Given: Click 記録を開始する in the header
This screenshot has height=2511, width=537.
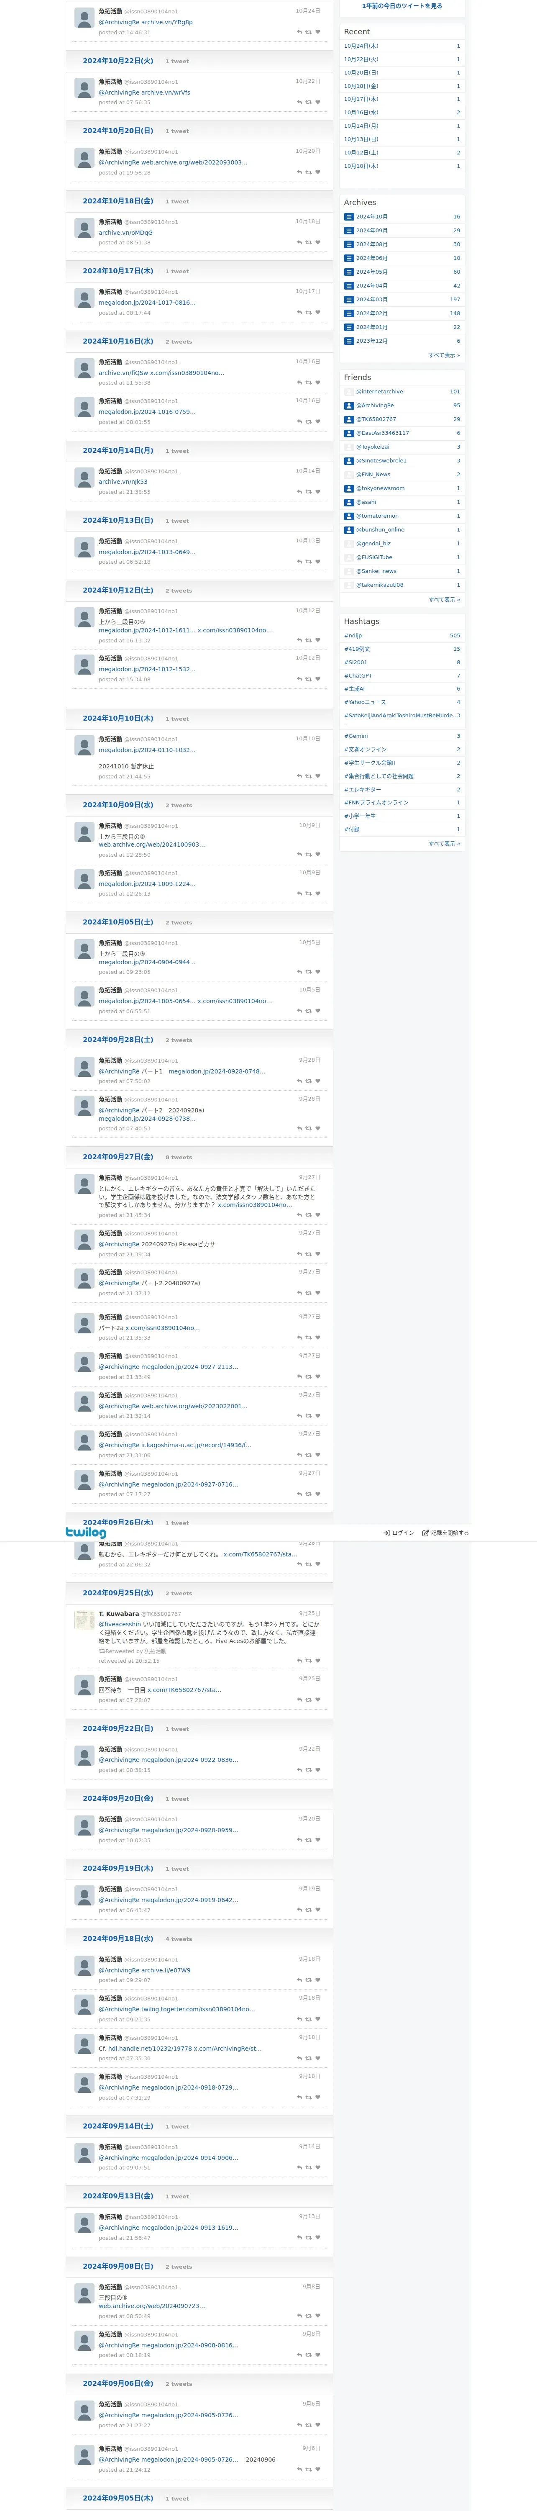Looking at the screenshot, I should pos(445,1533).
